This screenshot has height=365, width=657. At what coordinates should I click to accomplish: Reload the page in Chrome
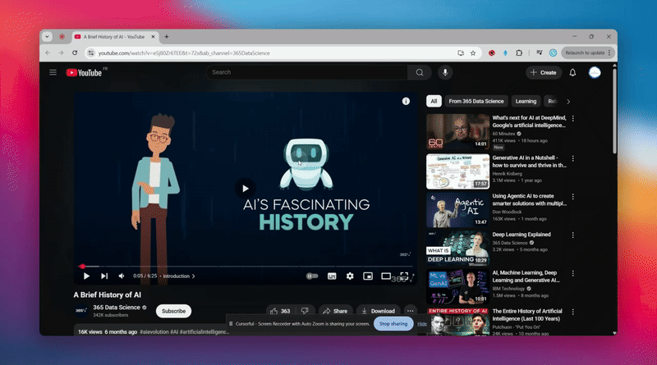tap(75, 52)
